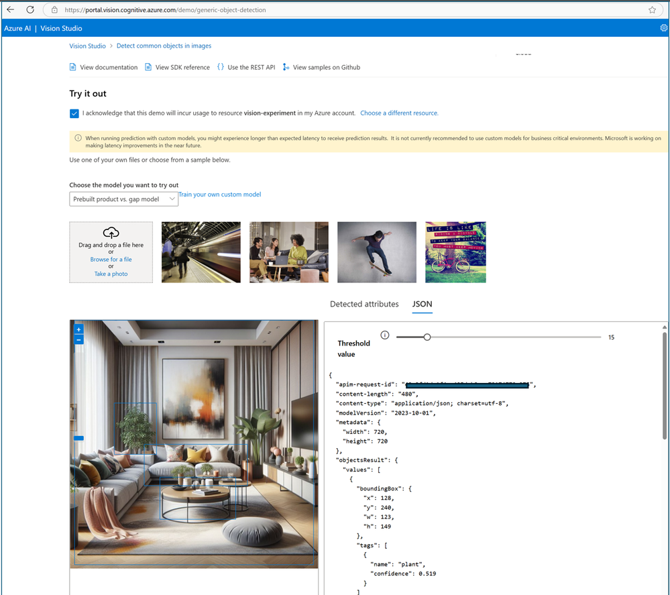Screen dimensions: 670x595
Task: Select the skateboarder sample image
Action: coord(377,252)
